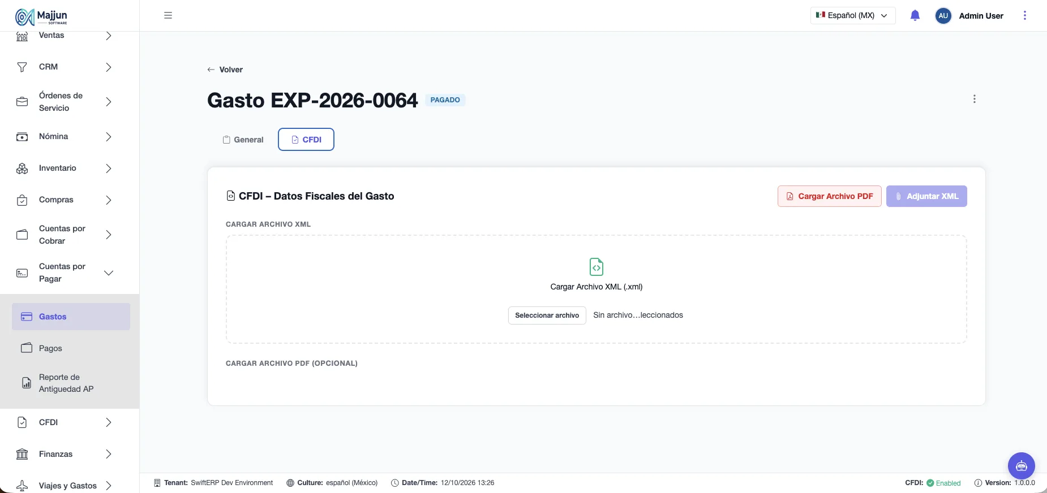Click the AU user avatar
This screenshot has width=1047, height=493.
coord(943,16)
